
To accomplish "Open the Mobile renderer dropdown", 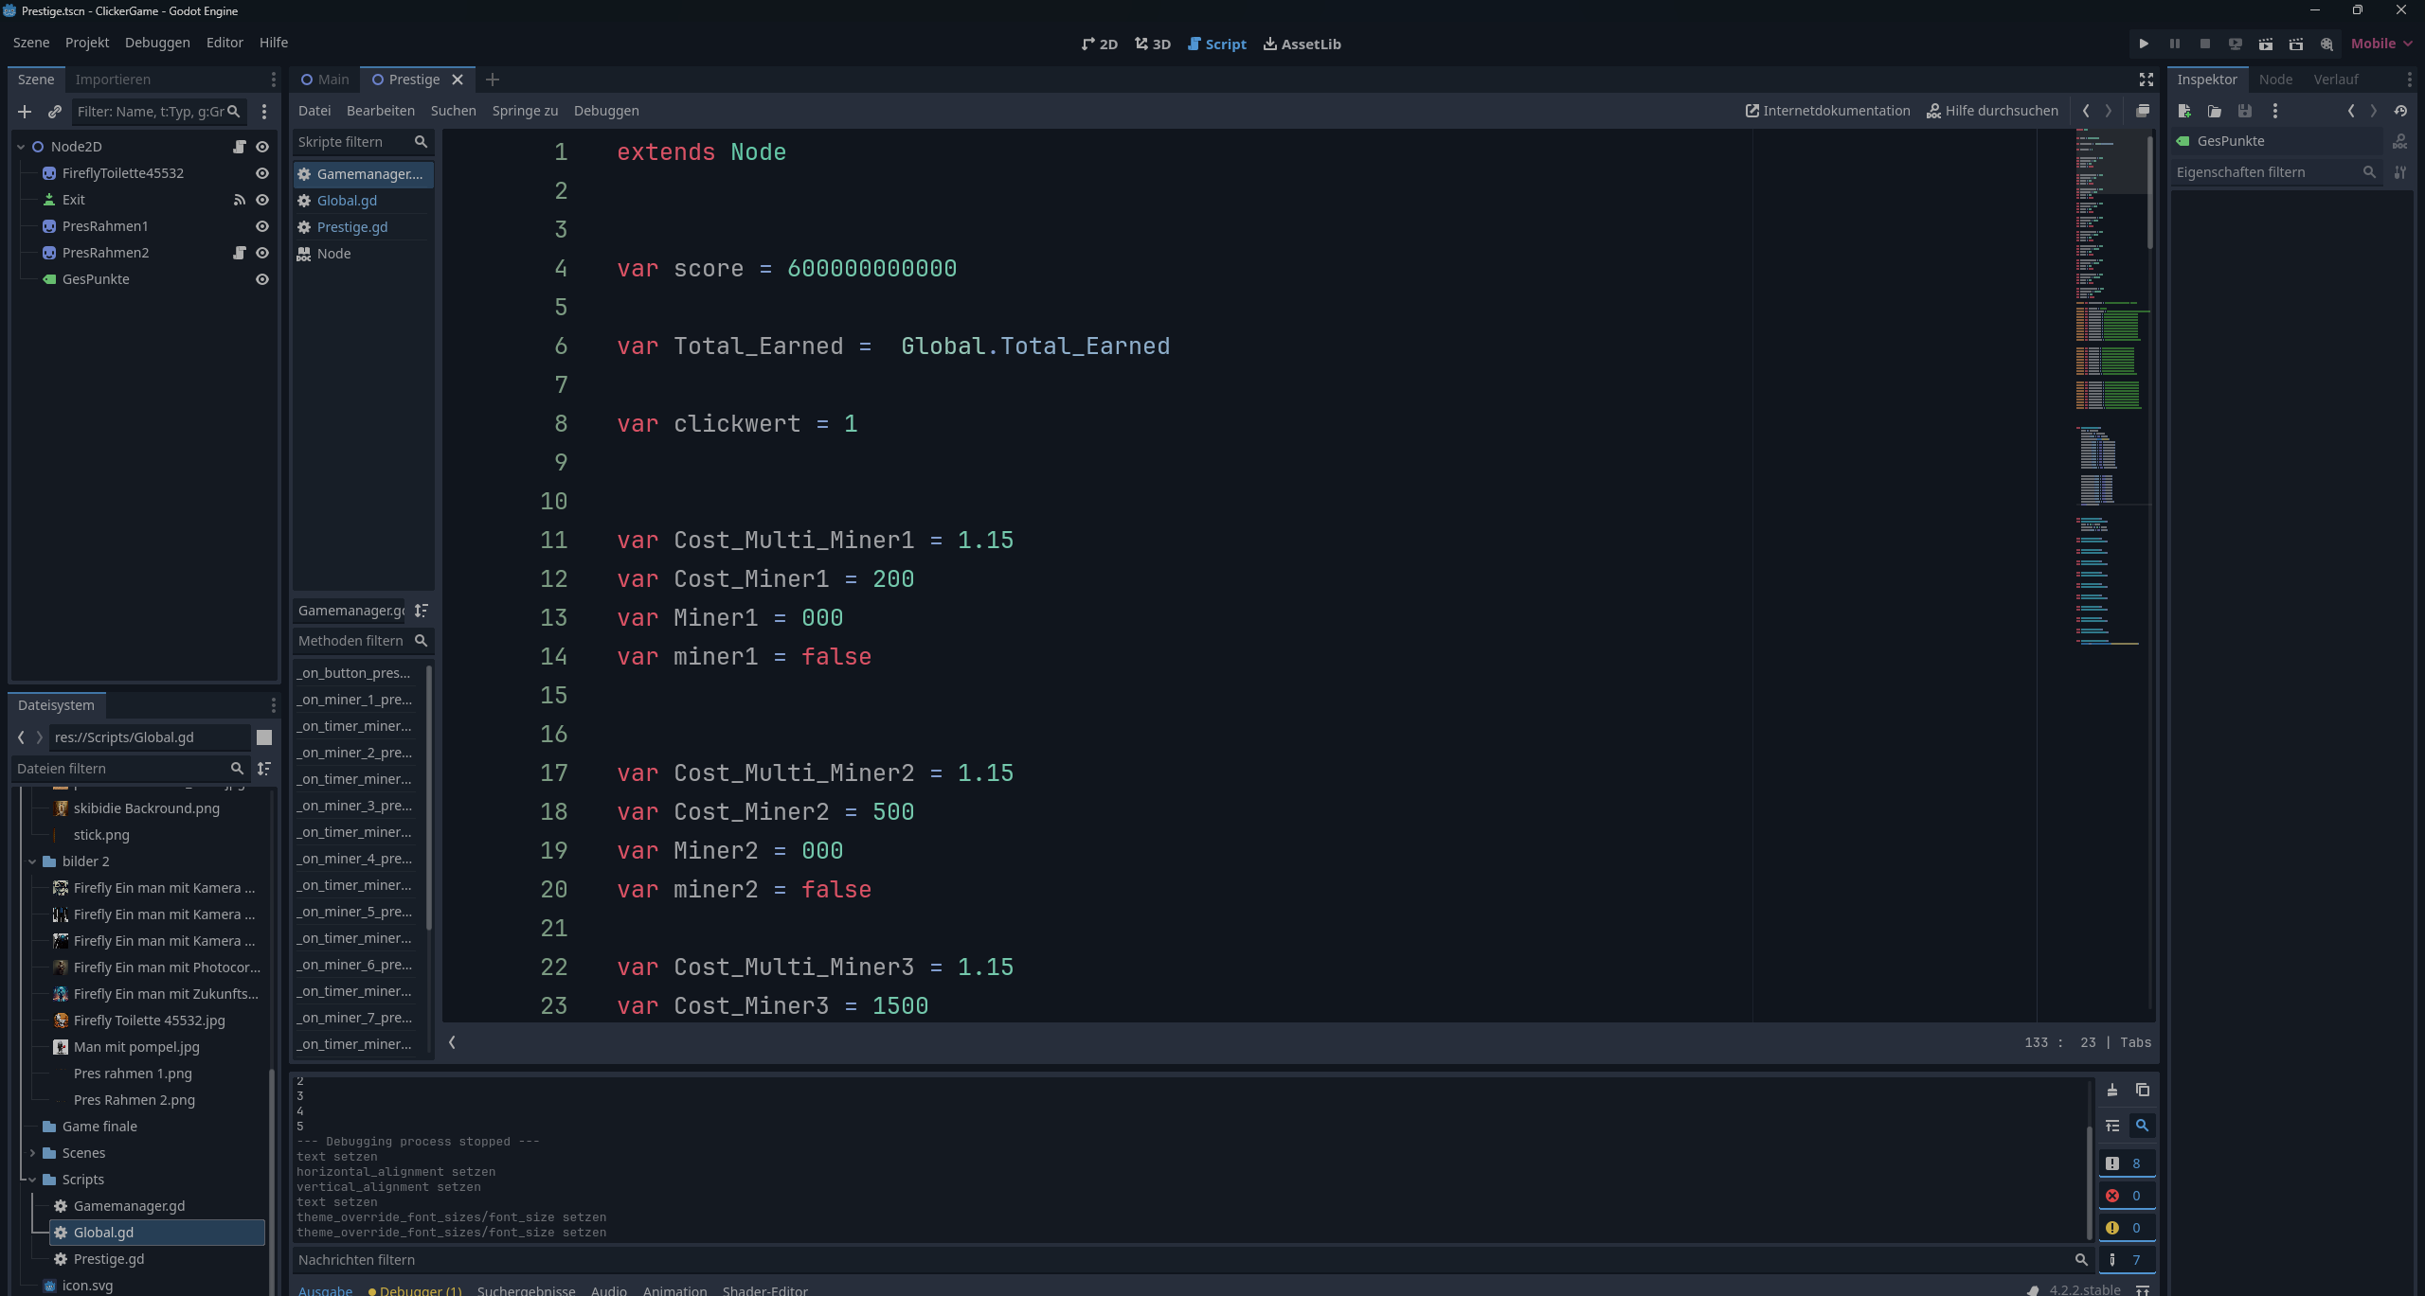I will 2381,44.
